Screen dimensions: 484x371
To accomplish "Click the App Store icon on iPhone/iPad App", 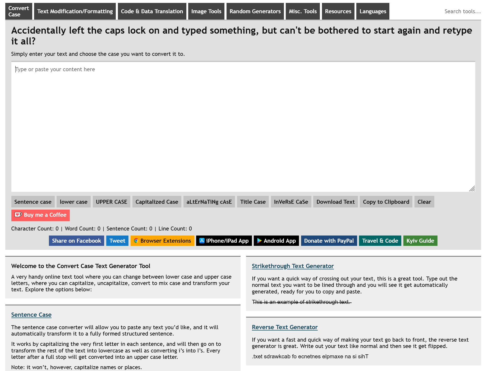I will [202, 241].
